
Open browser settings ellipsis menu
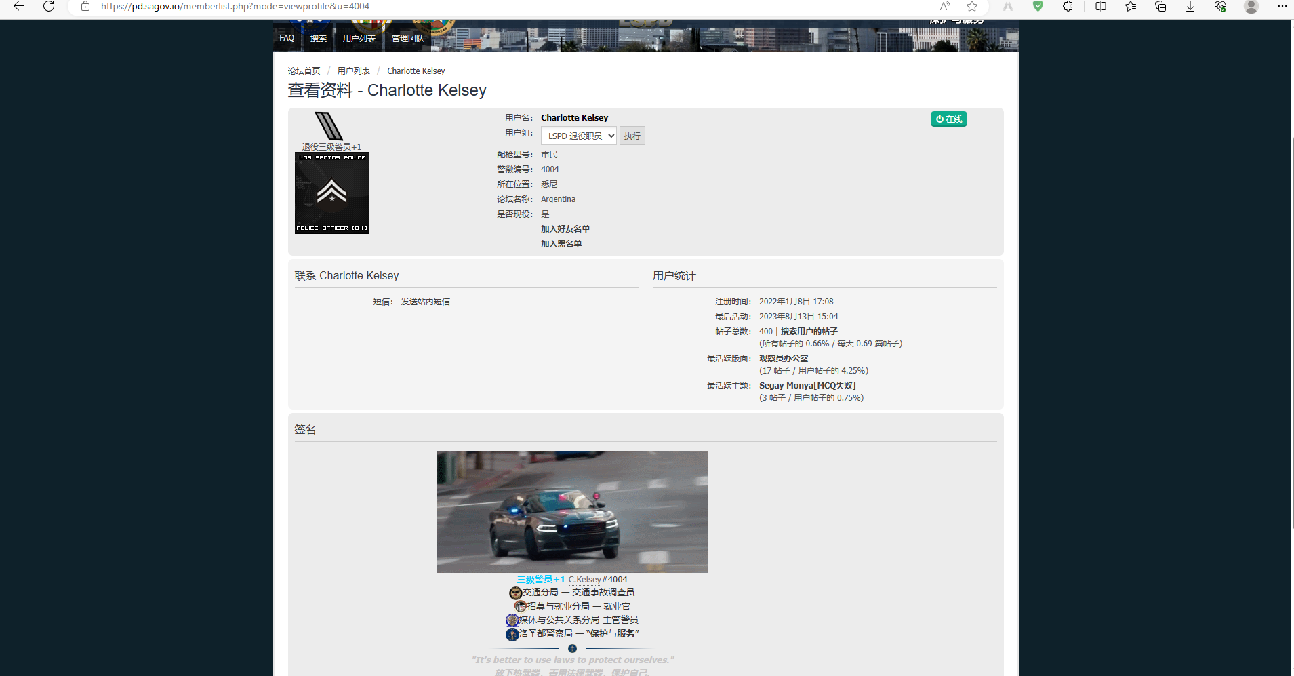[1282, 7]
